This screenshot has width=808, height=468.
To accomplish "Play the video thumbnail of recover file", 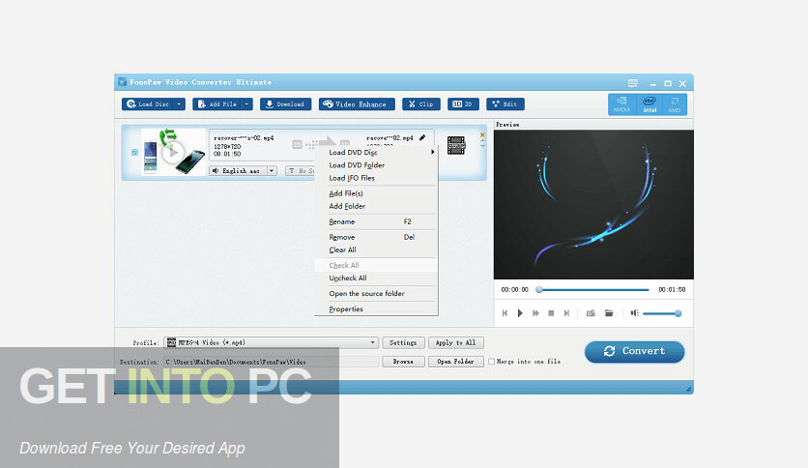I will [173, 153].
